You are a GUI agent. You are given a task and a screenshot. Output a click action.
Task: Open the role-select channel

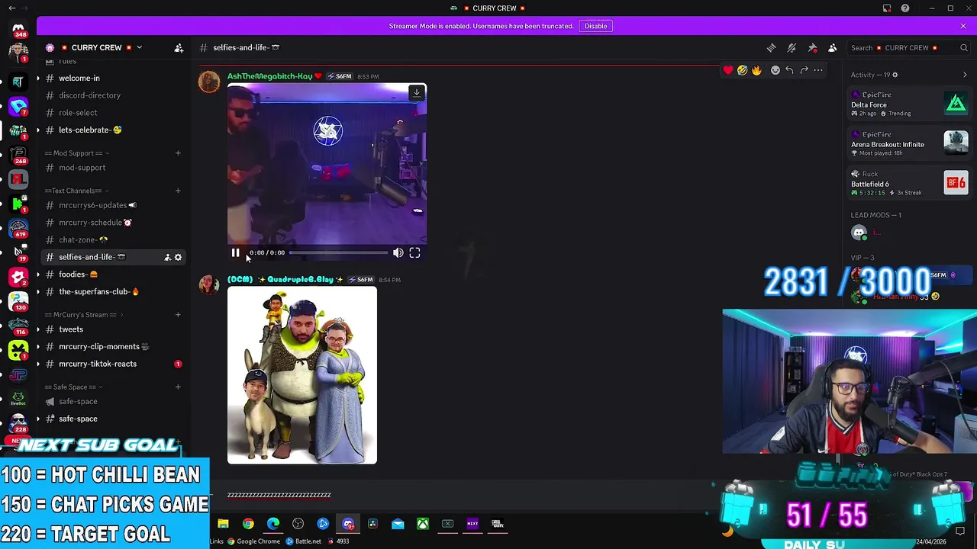(x=114, y=113)
